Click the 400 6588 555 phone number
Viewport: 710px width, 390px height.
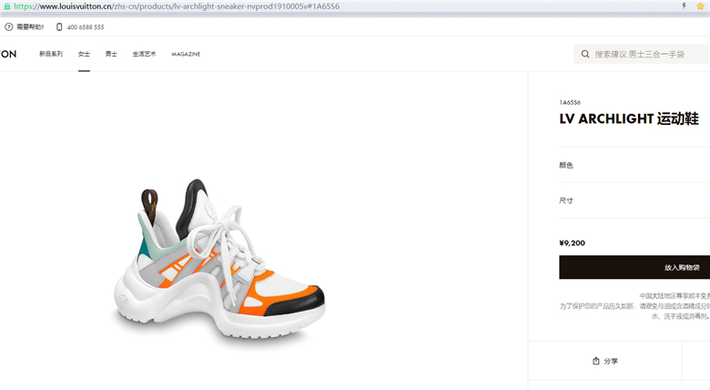point(86,27)
